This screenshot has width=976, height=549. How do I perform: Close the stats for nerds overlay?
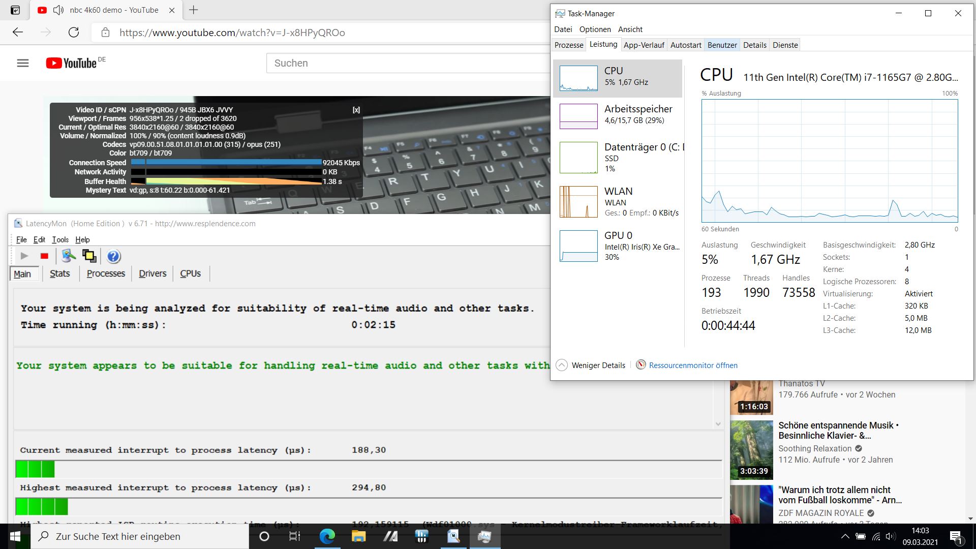(x=356, y=110)
